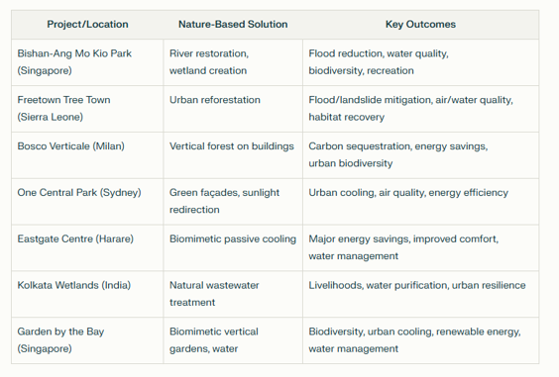The image size is (559, 377).
Task: Click the Natural wastewater treatment cell
Action: pos(233,294)
